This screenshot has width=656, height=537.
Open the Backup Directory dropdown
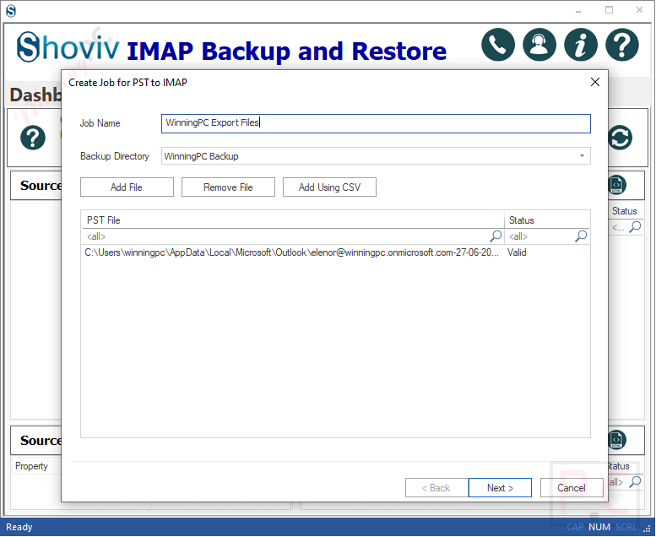pos(582,156)
